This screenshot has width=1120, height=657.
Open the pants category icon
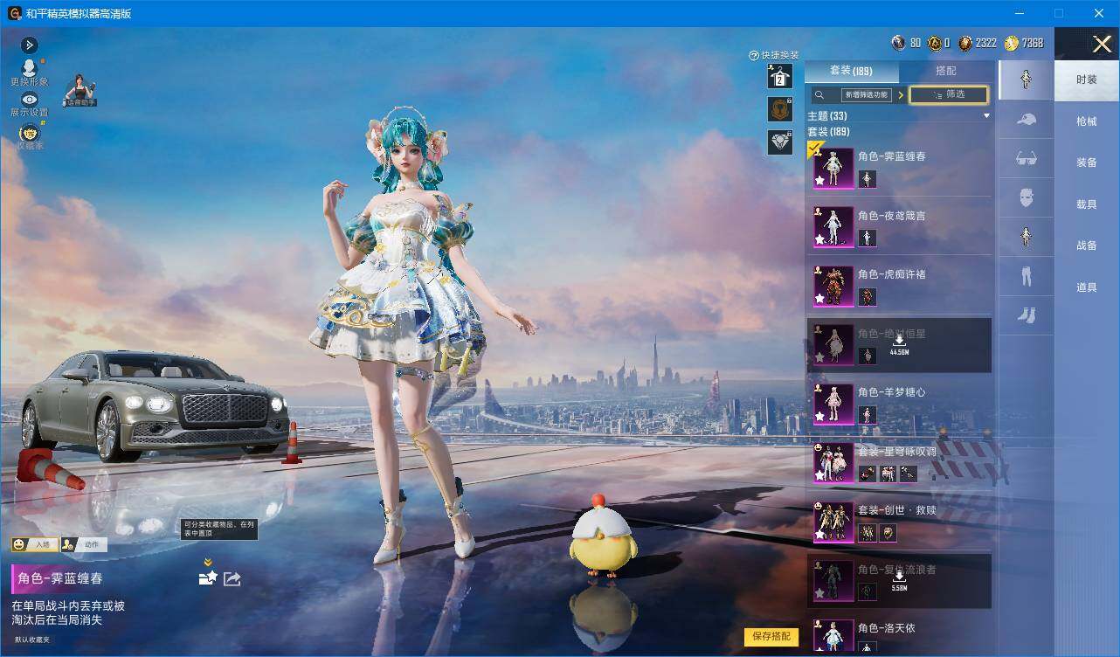coord(1027,276)
